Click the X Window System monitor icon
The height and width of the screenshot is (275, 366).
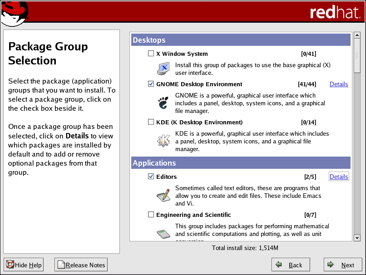163,69
